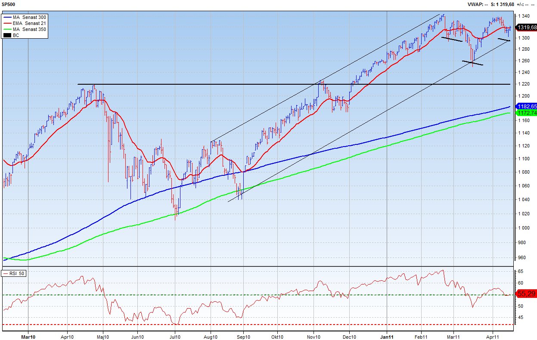The height and width of the screenshot is (340, 537).
Task: Click the green dashed RSI level line
Action: click(x=258, y=295)
